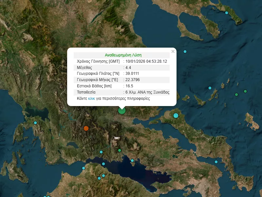Select cyan marker just right of popup close button
This screenshot has height=197, width=262.
[185, 52]
